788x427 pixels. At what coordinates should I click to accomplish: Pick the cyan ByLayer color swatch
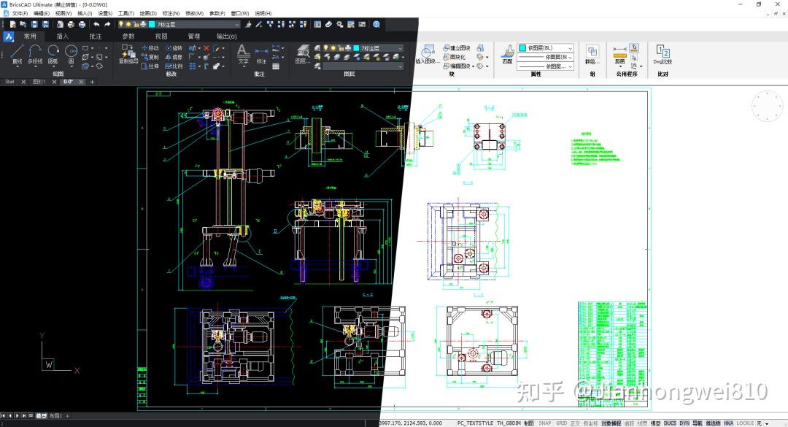[x=522, y=49]
